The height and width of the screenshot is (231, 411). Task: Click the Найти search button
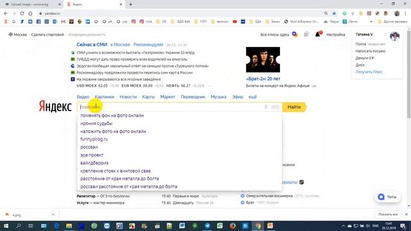(294, 107)
